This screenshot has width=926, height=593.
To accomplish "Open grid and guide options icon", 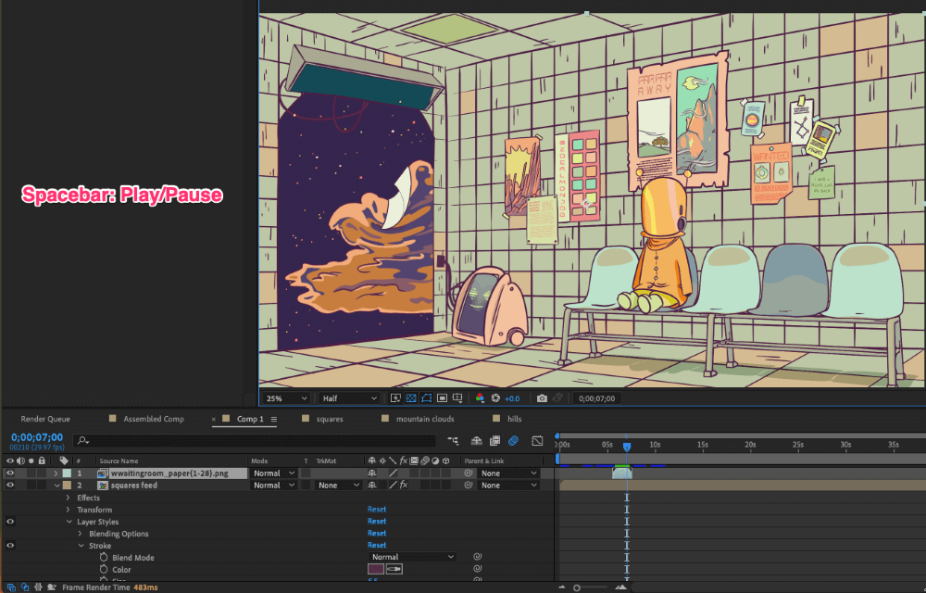I will coord(457,398).
